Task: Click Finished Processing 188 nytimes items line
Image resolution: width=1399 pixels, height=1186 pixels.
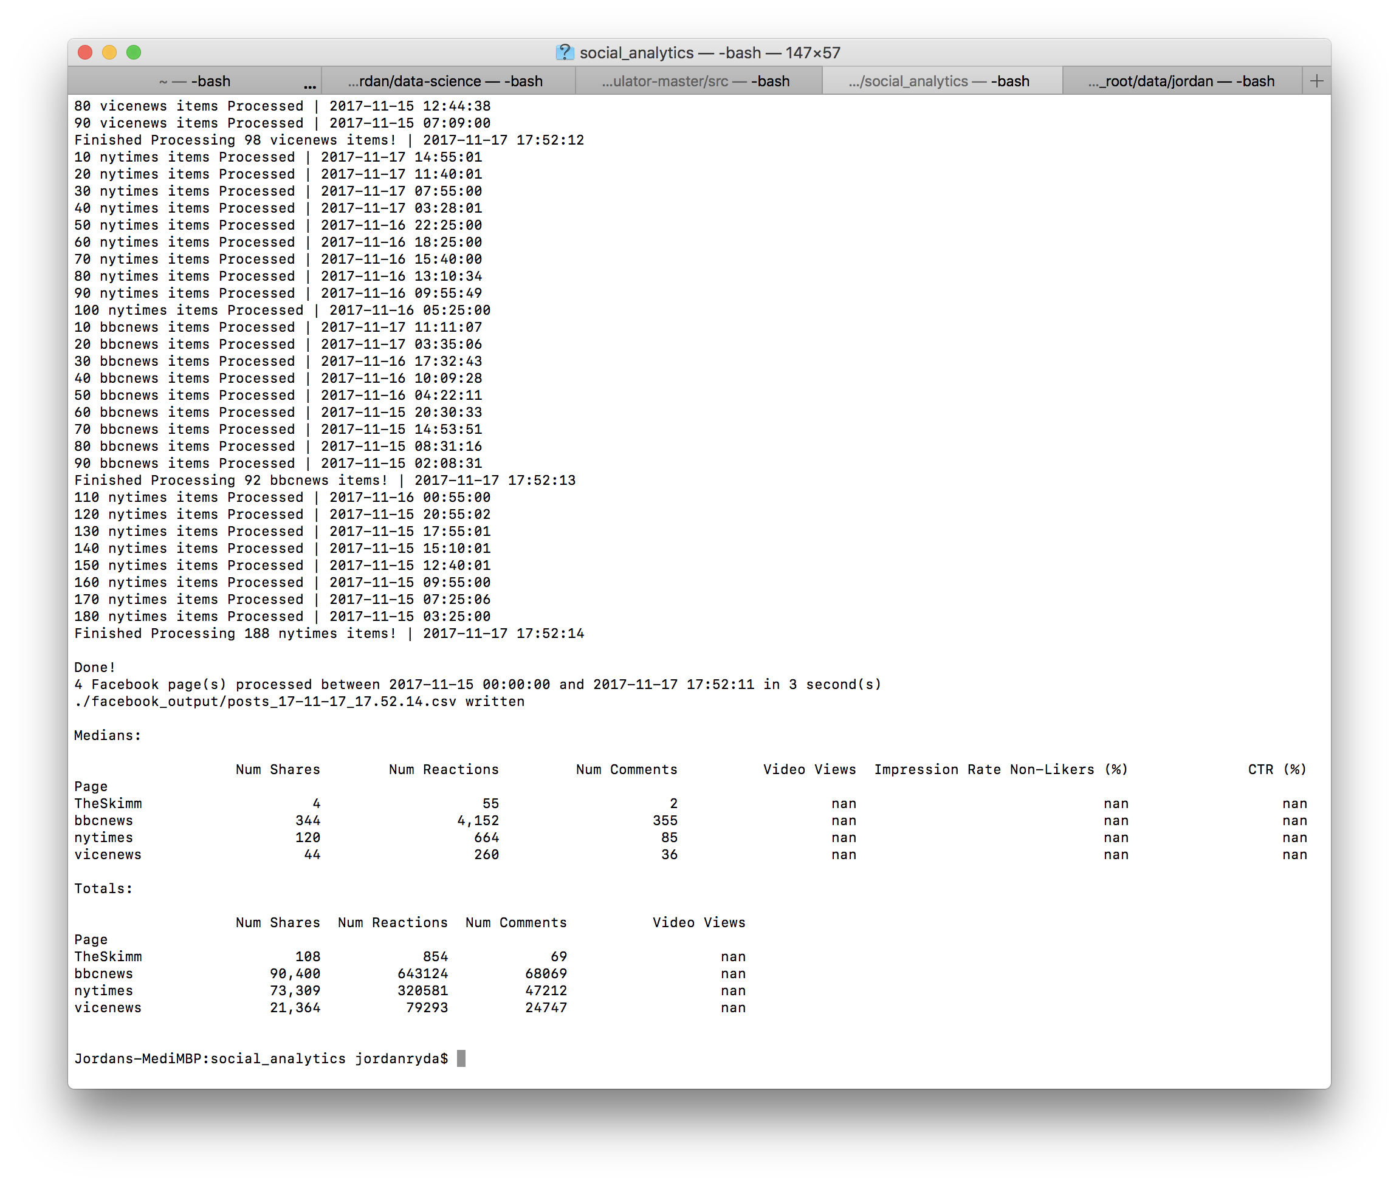Action: click(x=329, y=633)
